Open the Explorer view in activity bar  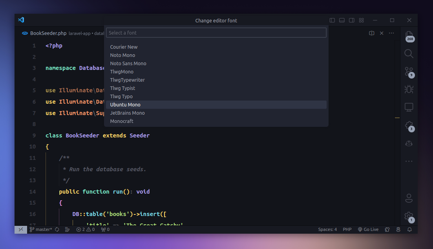point(409,36)
